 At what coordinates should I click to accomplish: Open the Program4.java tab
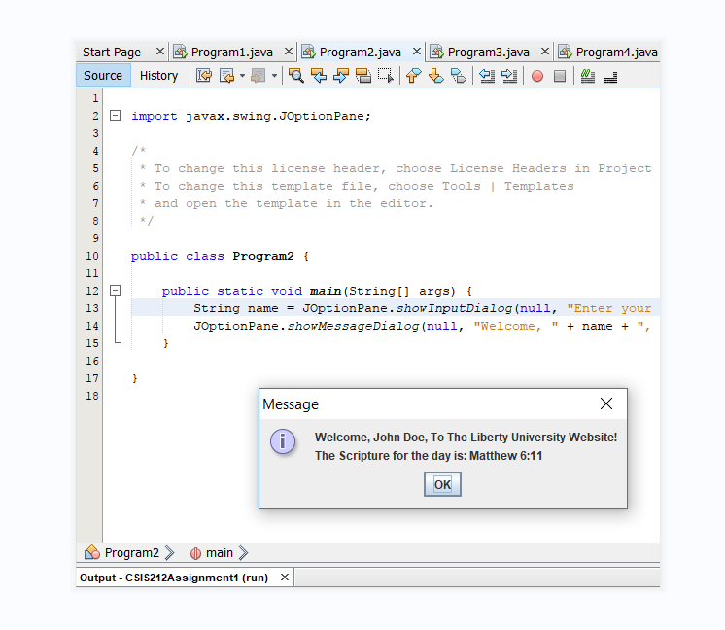pos(617,52)
